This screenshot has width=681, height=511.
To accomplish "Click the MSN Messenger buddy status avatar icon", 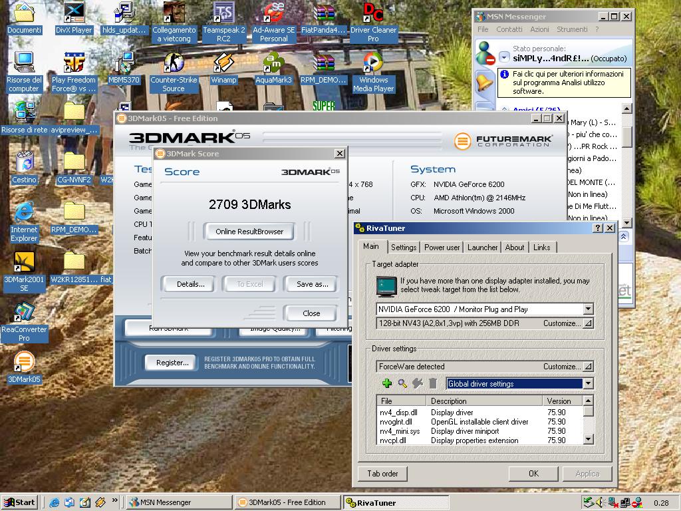I will click(x=485, y=53).
